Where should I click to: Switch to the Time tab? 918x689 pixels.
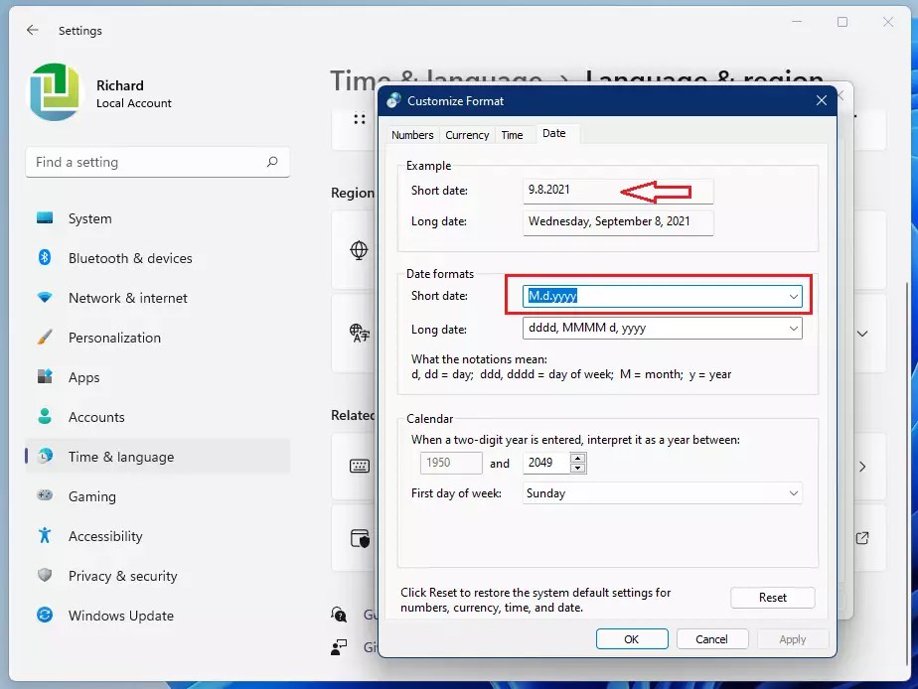(x=514, y=135)
